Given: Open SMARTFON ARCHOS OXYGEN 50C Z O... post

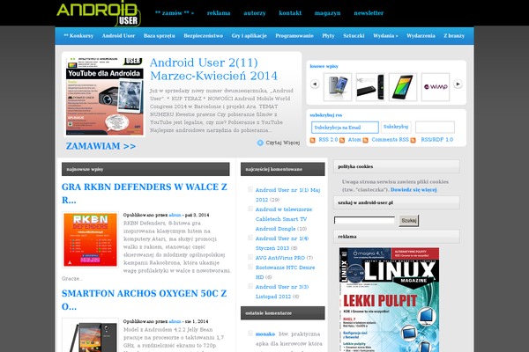Looking at the screenshot, I should 145,300.
